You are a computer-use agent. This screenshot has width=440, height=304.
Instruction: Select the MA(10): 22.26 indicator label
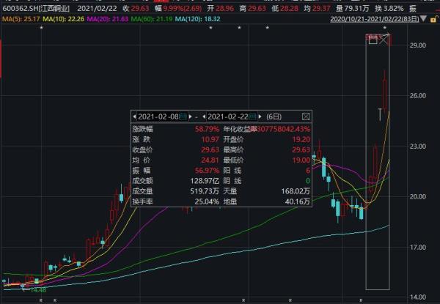[63, 19]
